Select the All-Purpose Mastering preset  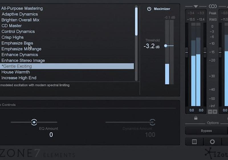point(22,8)
